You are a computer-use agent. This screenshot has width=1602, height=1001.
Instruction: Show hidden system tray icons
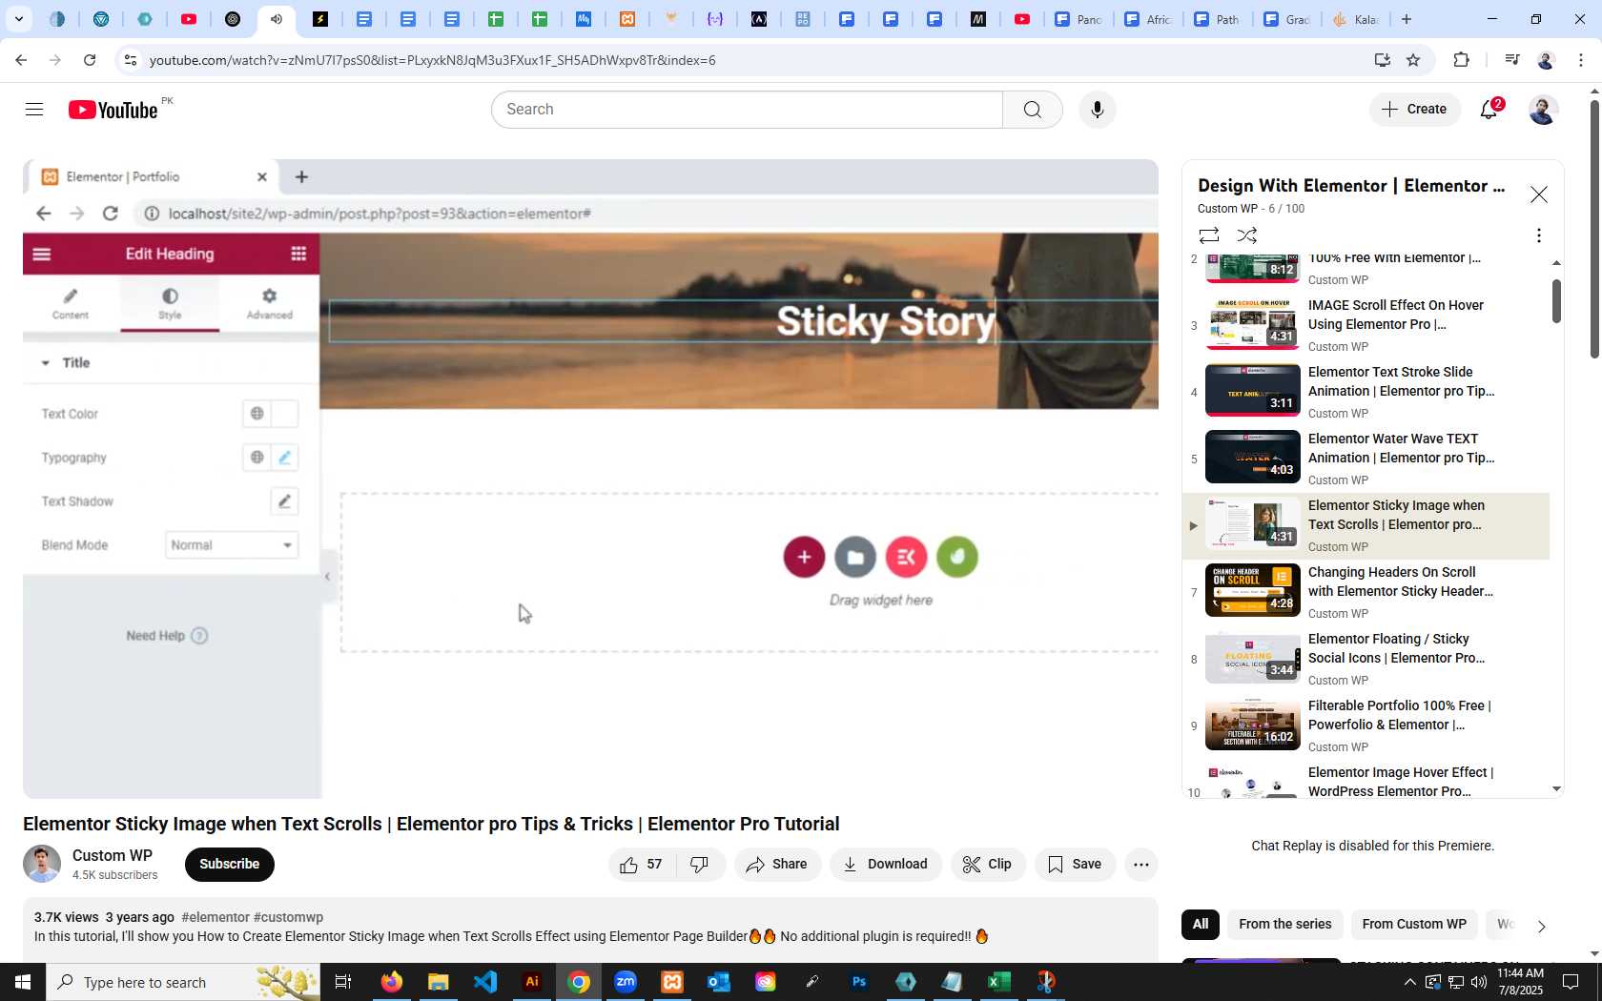(x=1409, y=982)
